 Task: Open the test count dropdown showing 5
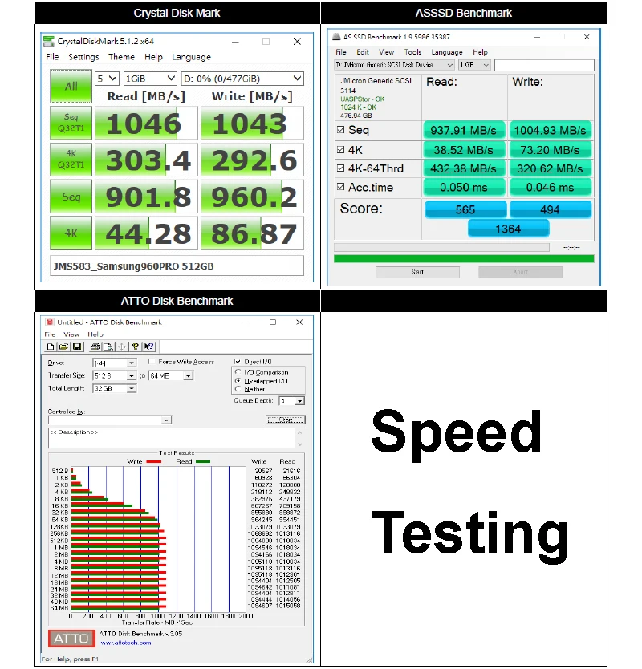pos(107,79)
